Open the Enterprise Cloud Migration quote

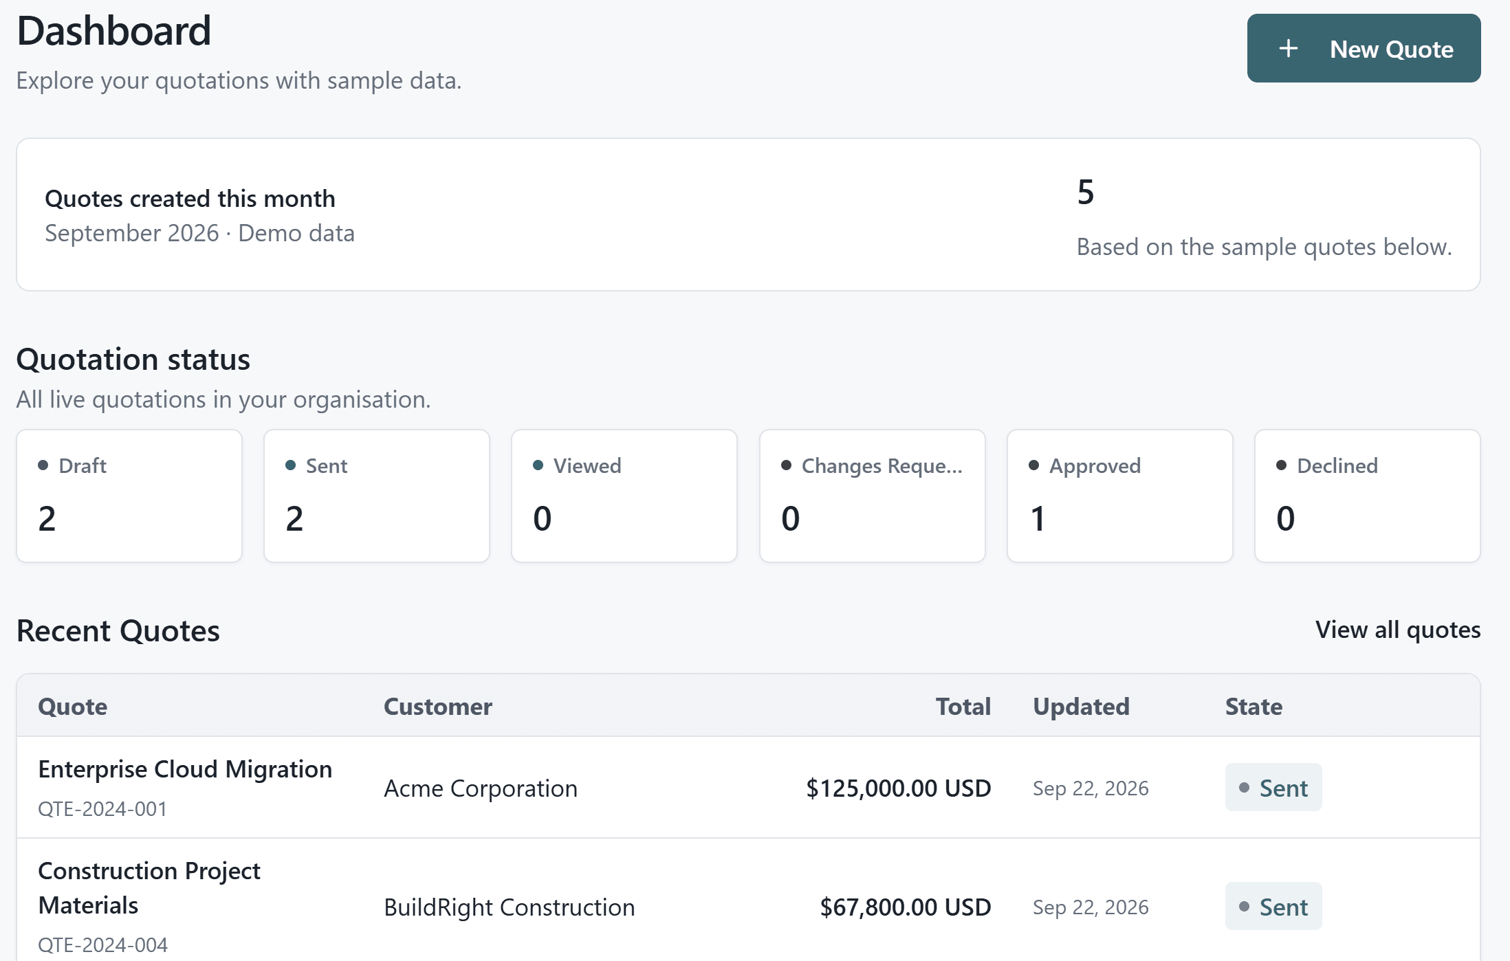185,769
